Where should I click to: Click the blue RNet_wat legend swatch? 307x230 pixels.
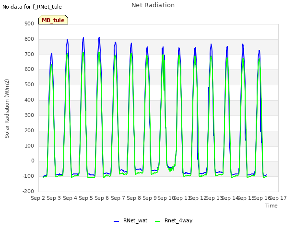coord(116,221)
